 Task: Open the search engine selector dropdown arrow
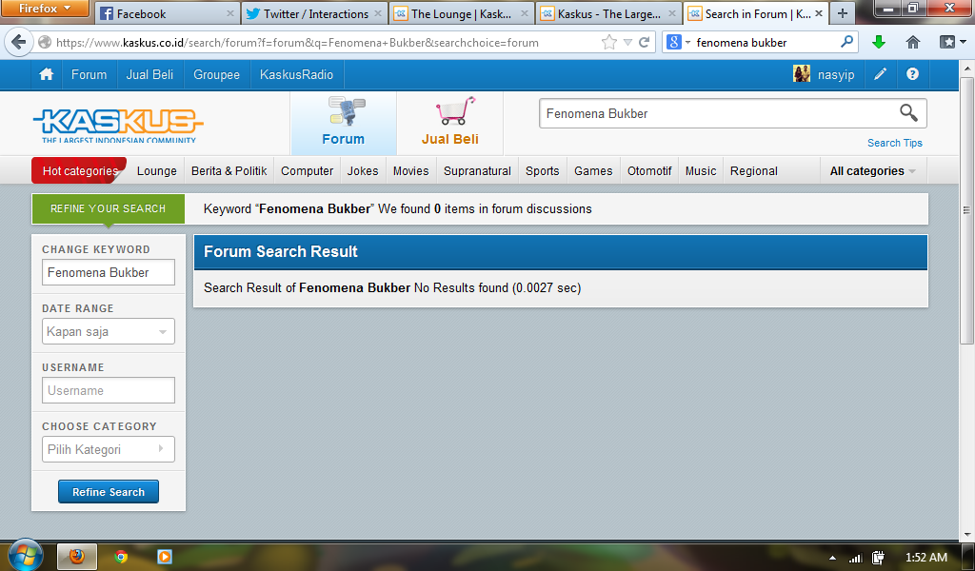(x=687, y=42)
